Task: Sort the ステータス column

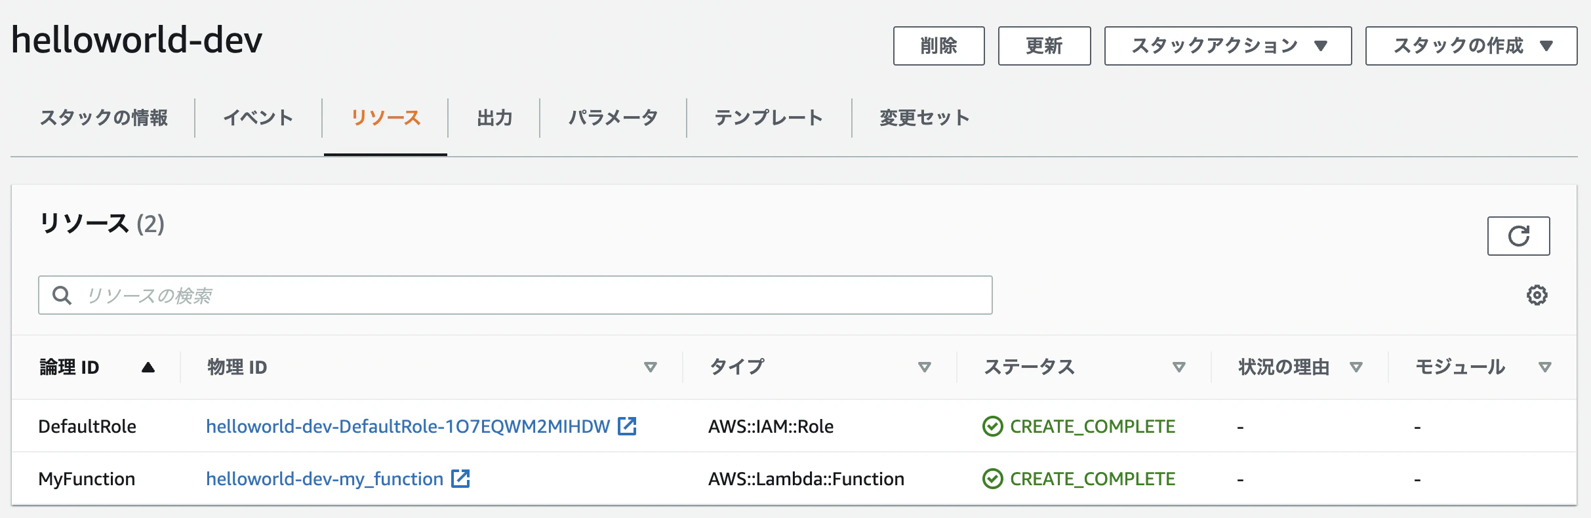Action: click(x=1179, y=367)
